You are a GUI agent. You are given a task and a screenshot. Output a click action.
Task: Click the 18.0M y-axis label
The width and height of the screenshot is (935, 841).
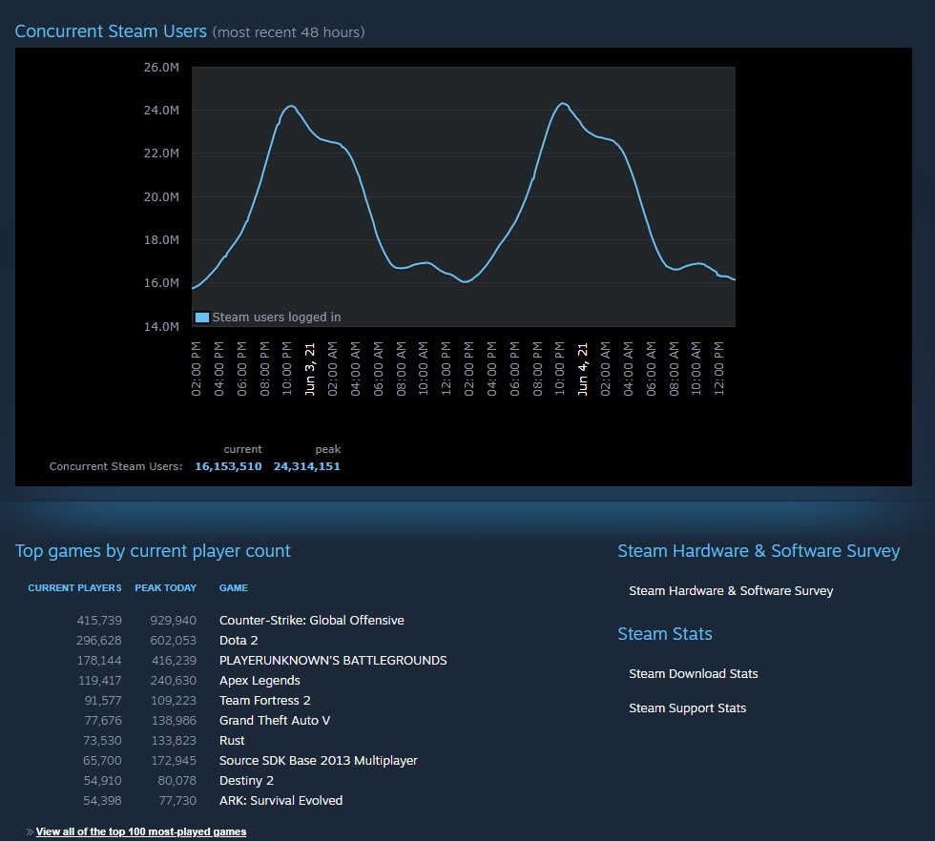[161, 239]
